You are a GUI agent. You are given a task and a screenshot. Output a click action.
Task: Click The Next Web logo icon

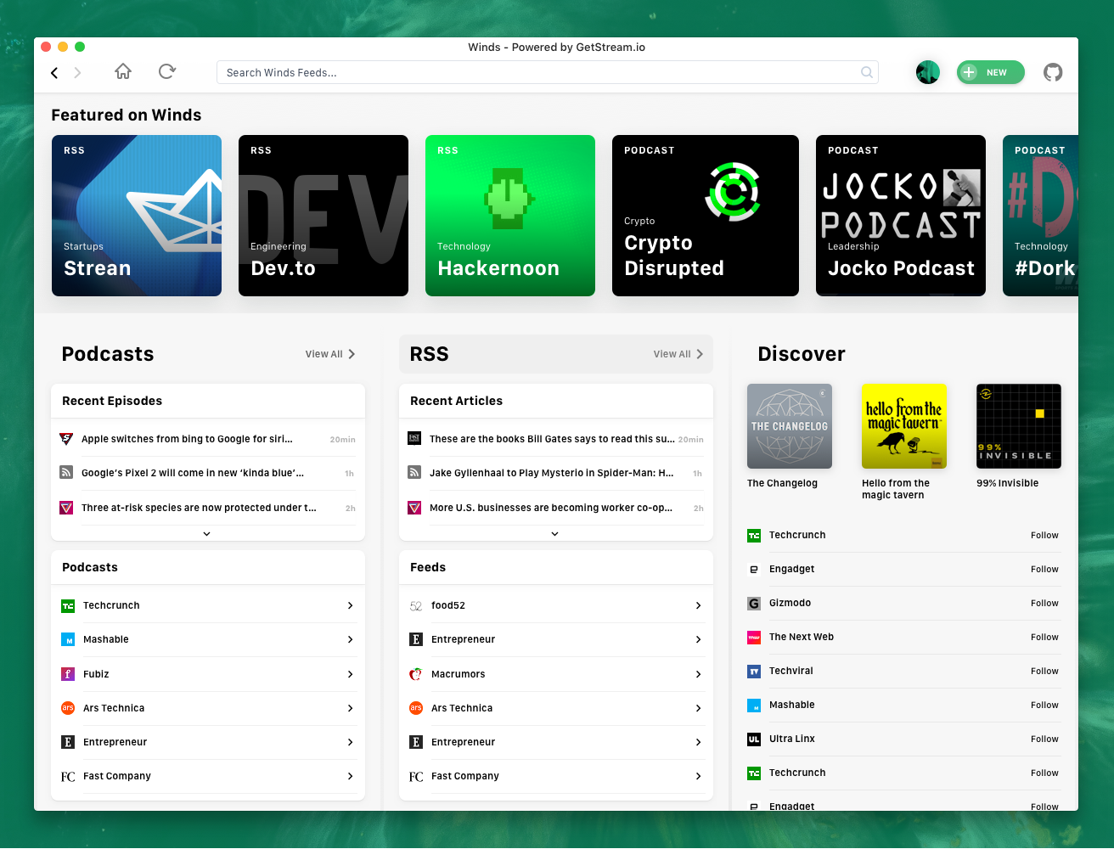754,638
